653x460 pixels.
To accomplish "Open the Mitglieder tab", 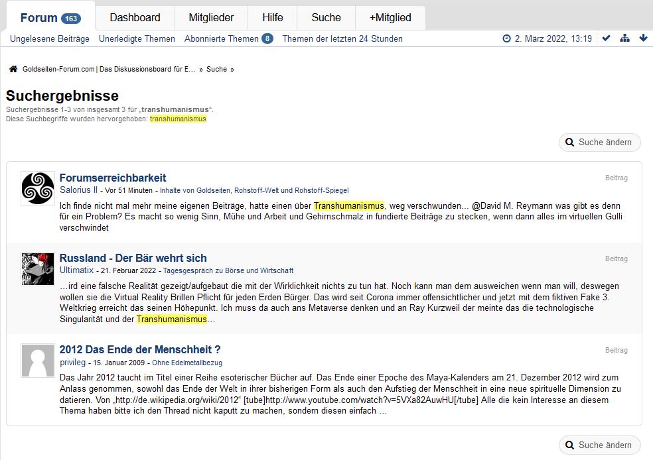I will pyautogui.click(x=211, y=18).
